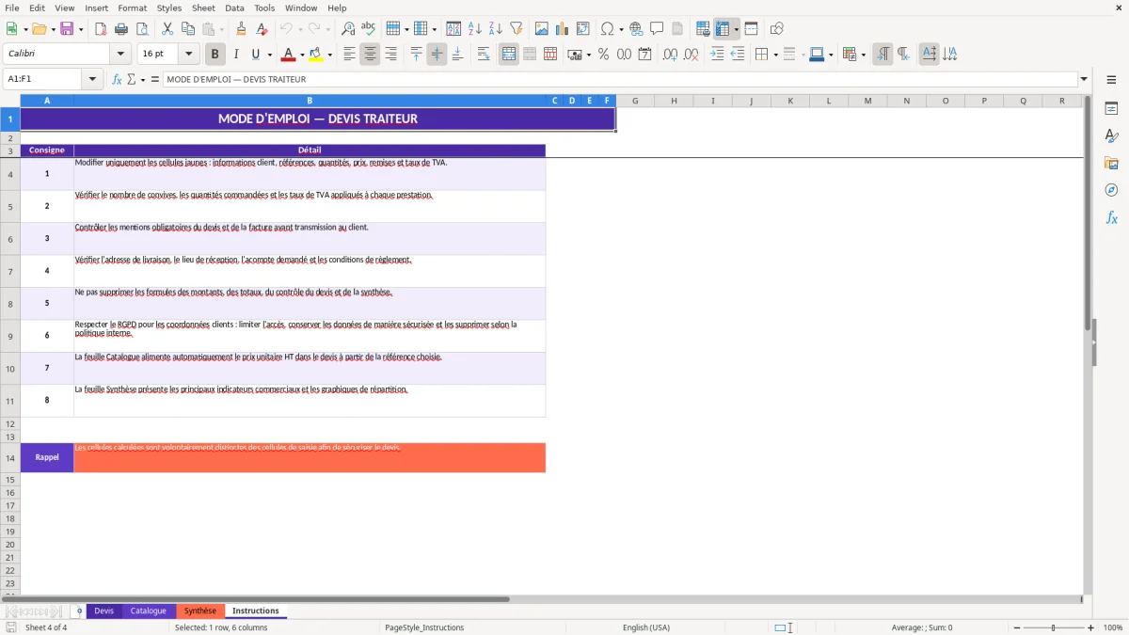Sort descending Z to A
Viewport: 1129px width, 635px height.
click(496, 29)
